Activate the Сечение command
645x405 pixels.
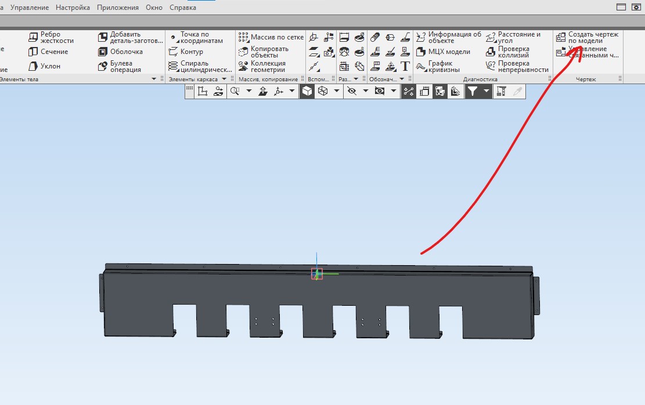(x=48, y=52)
